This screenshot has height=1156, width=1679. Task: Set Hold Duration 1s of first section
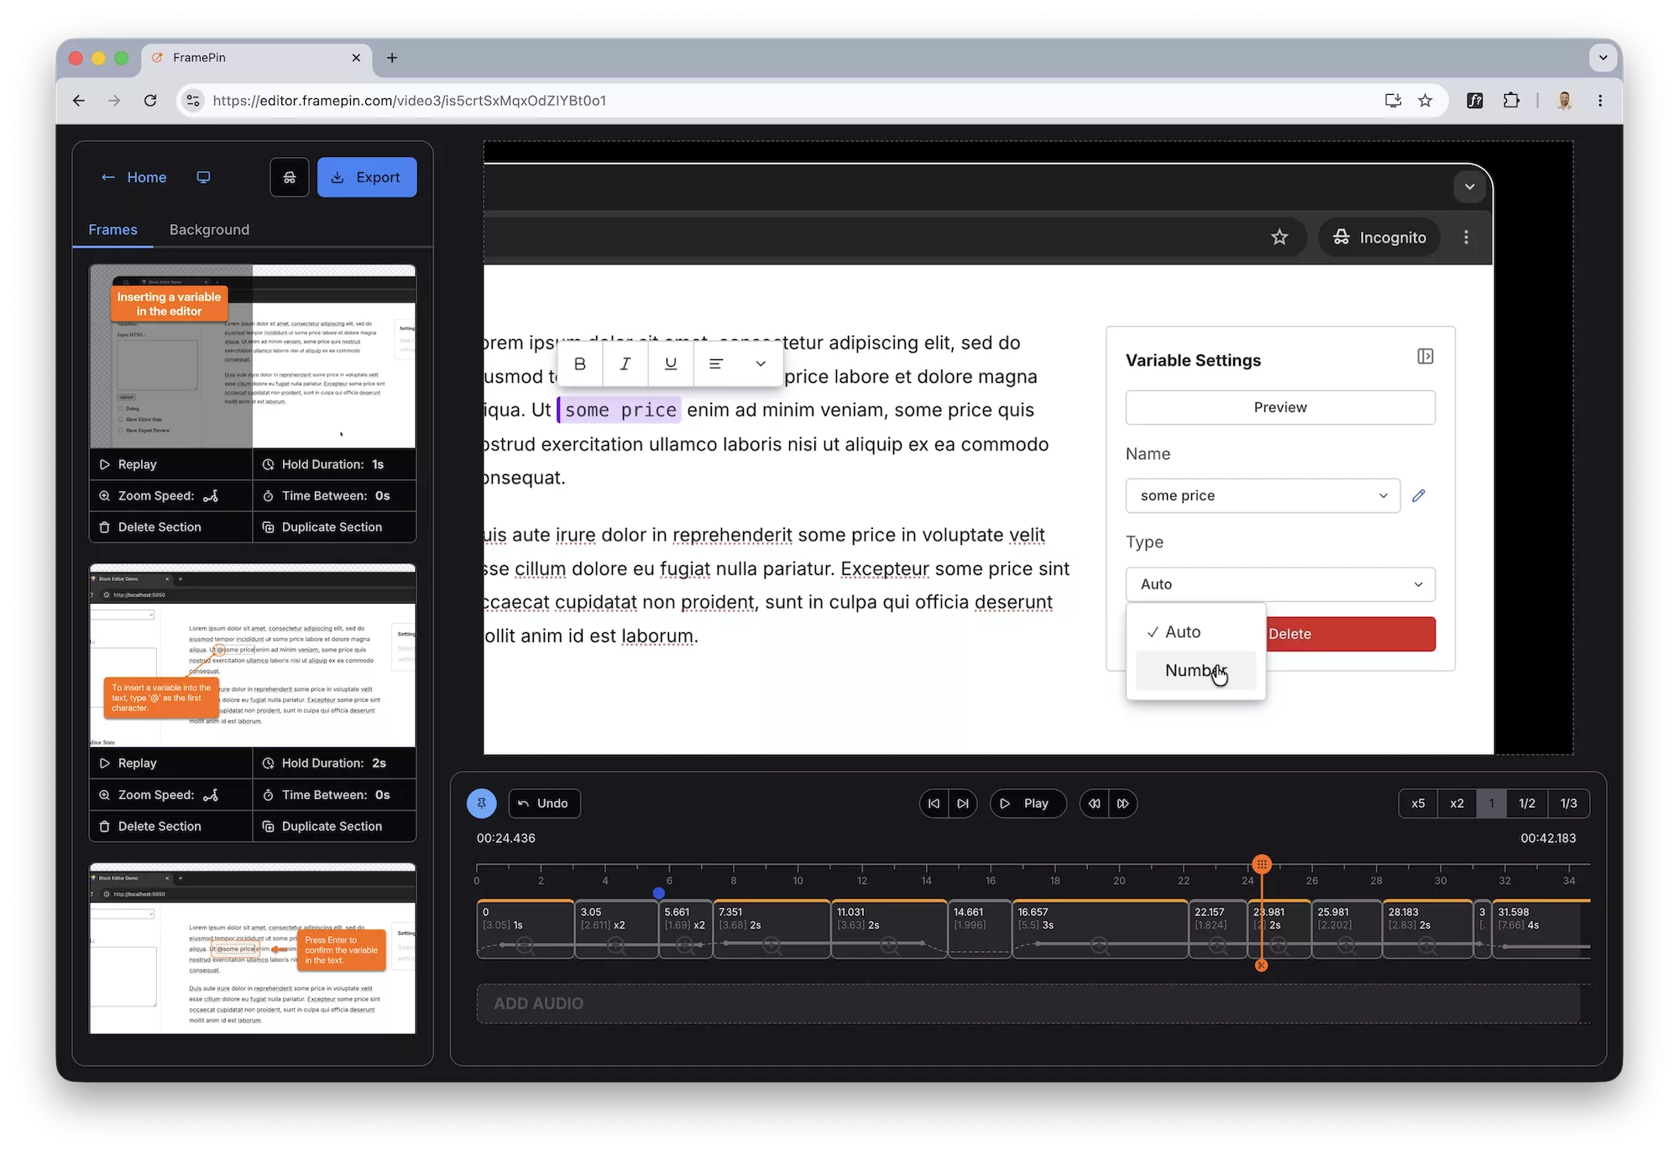pos(334,464)
